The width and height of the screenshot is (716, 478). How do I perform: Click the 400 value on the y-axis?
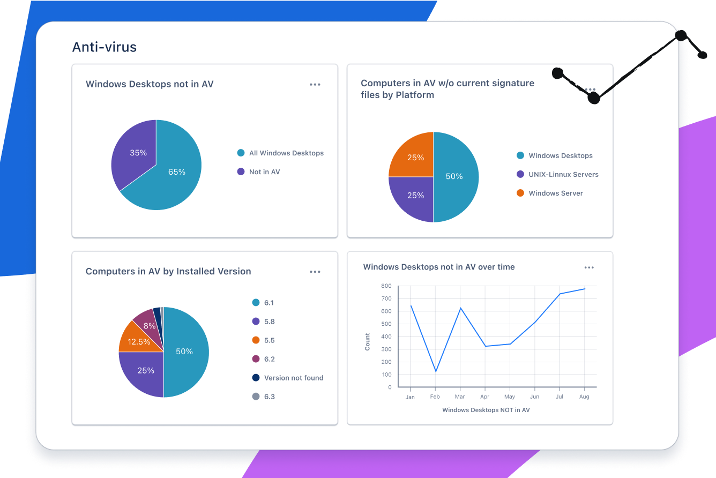tap(386, 337)
